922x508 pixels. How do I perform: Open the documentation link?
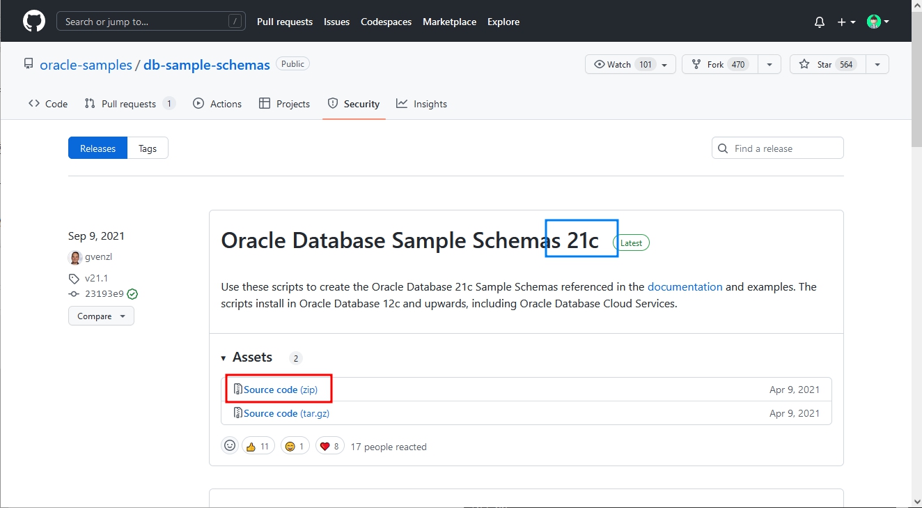point(685,286)
